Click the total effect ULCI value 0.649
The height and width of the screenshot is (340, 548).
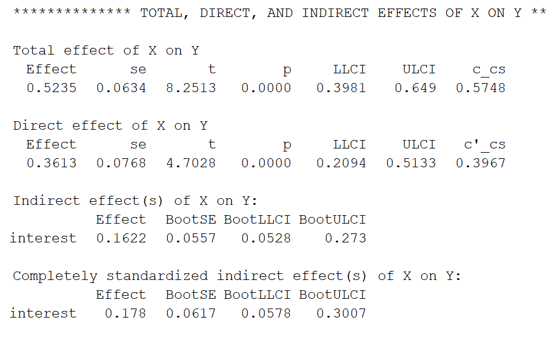(415, 88)
